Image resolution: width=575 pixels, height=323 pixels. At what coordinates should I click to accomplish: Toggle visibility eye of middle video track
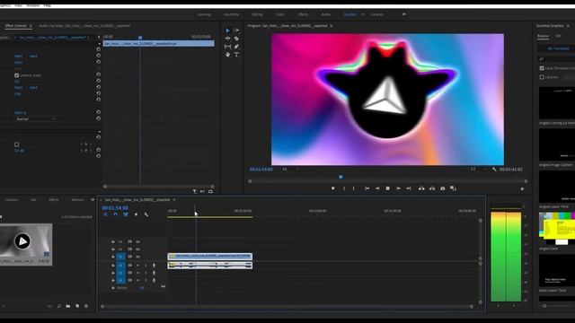pyautogui.click(x=137, y=249)
